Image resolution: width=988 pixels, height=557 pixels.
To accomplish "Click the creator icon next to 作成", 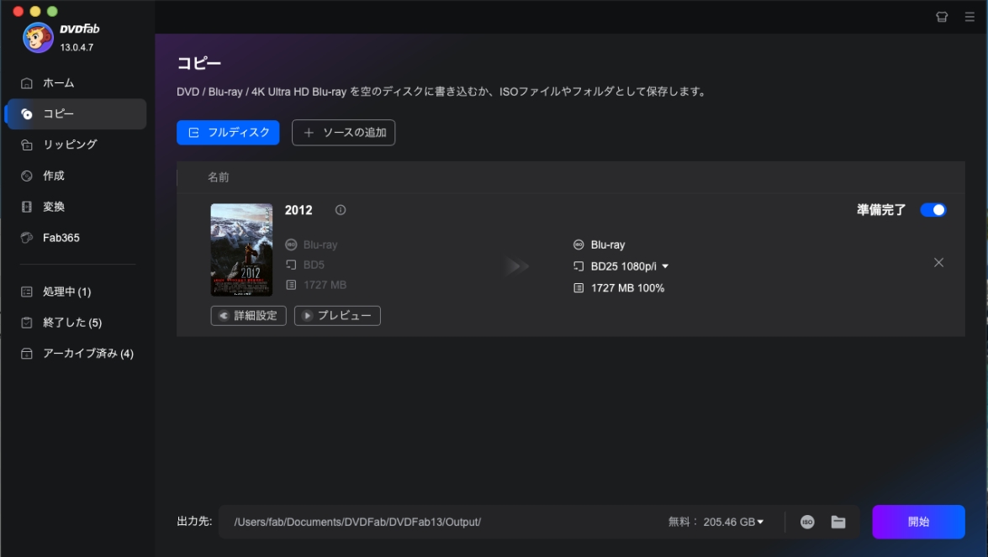I will [26, 176].
